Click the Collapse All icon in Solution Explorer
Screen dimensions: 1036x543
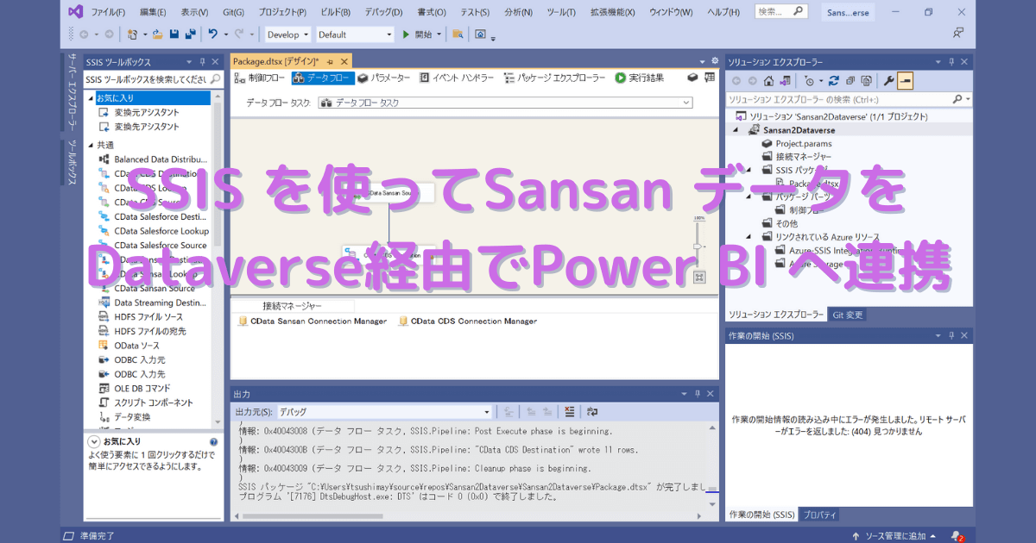(x=850, y=81)
